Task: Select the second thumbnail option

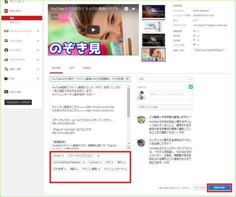Action: pyautogui.click(x=153, y=26)
